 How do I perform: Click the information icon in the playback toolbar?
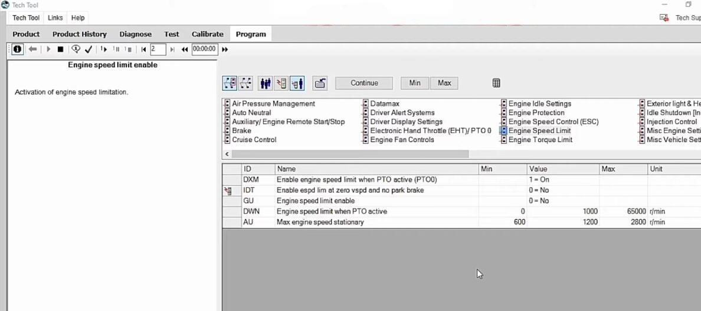pyautogui.click(x=18, y=49)
